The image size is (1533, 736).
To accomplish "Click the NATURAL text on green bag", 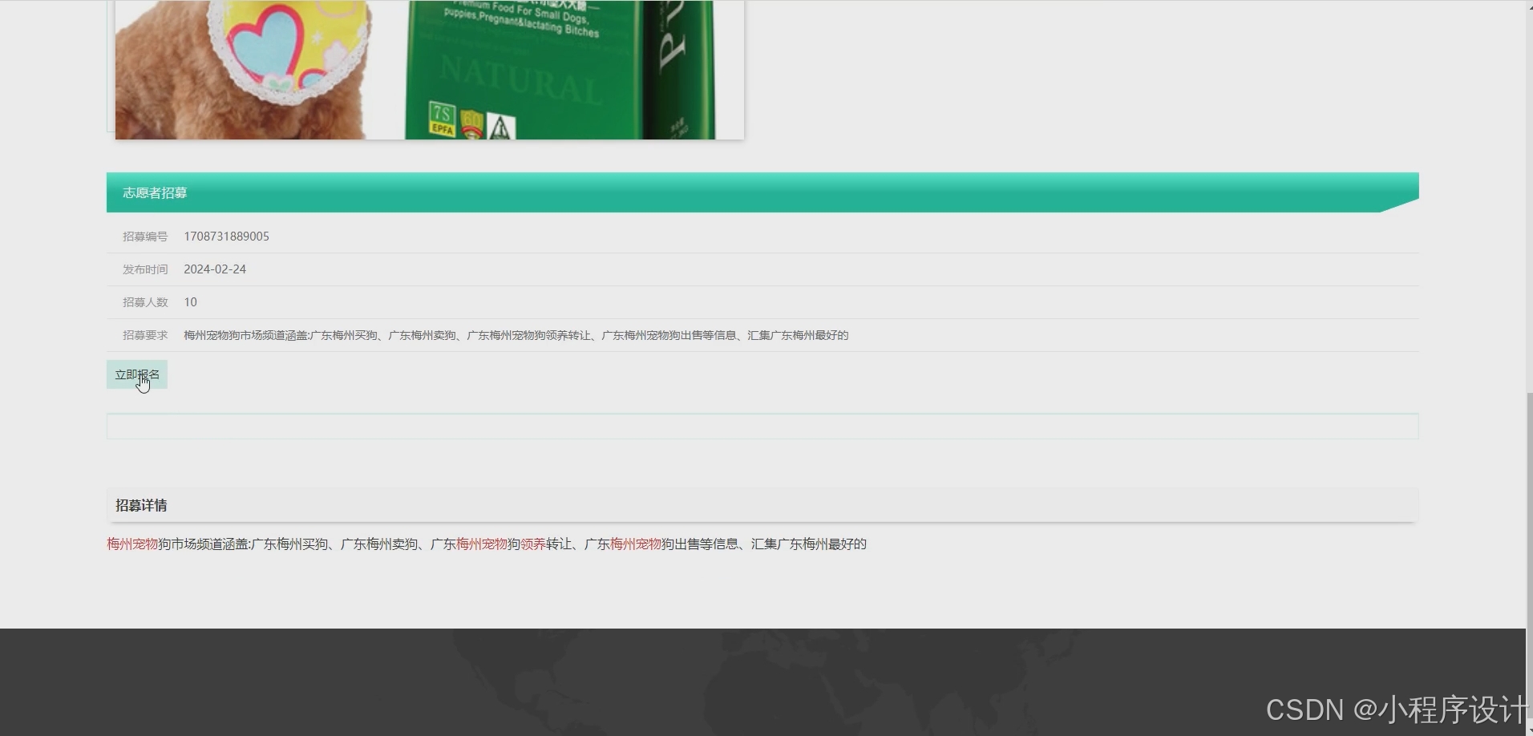I will point(520,80).
